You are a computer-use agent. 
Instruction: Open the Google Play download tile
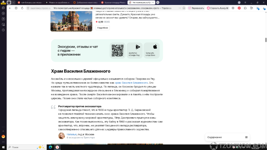click(x=135, y=51)
